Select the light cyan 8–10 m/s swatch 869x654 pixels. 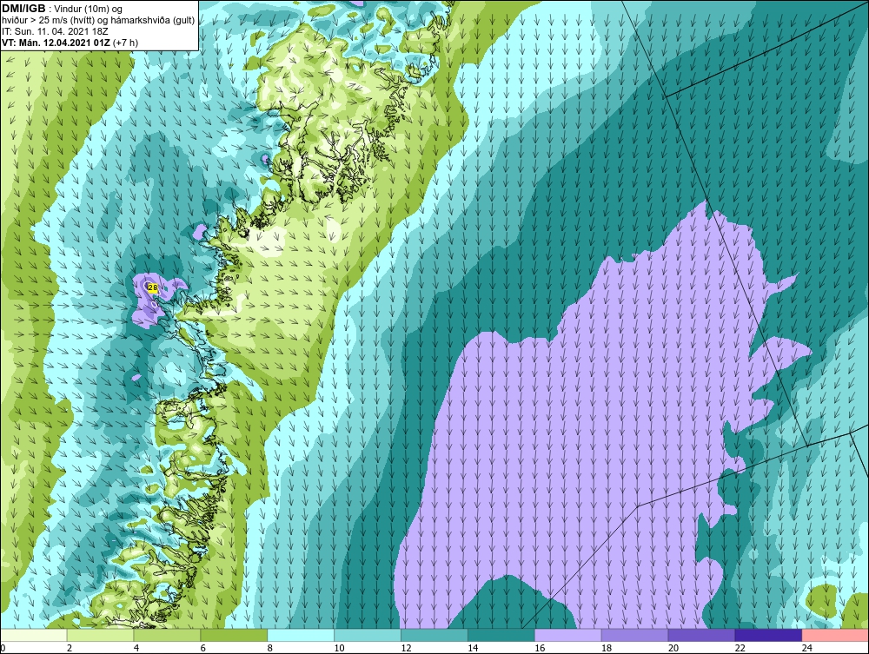click(x=301, y=635)
